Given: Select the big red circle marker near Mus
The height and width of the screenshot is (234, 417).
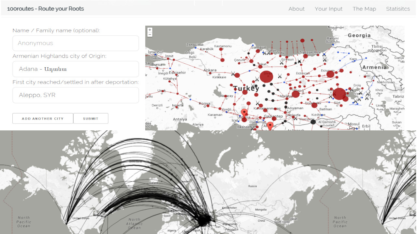Looking at the screenshot, I should tap(340, 94).
